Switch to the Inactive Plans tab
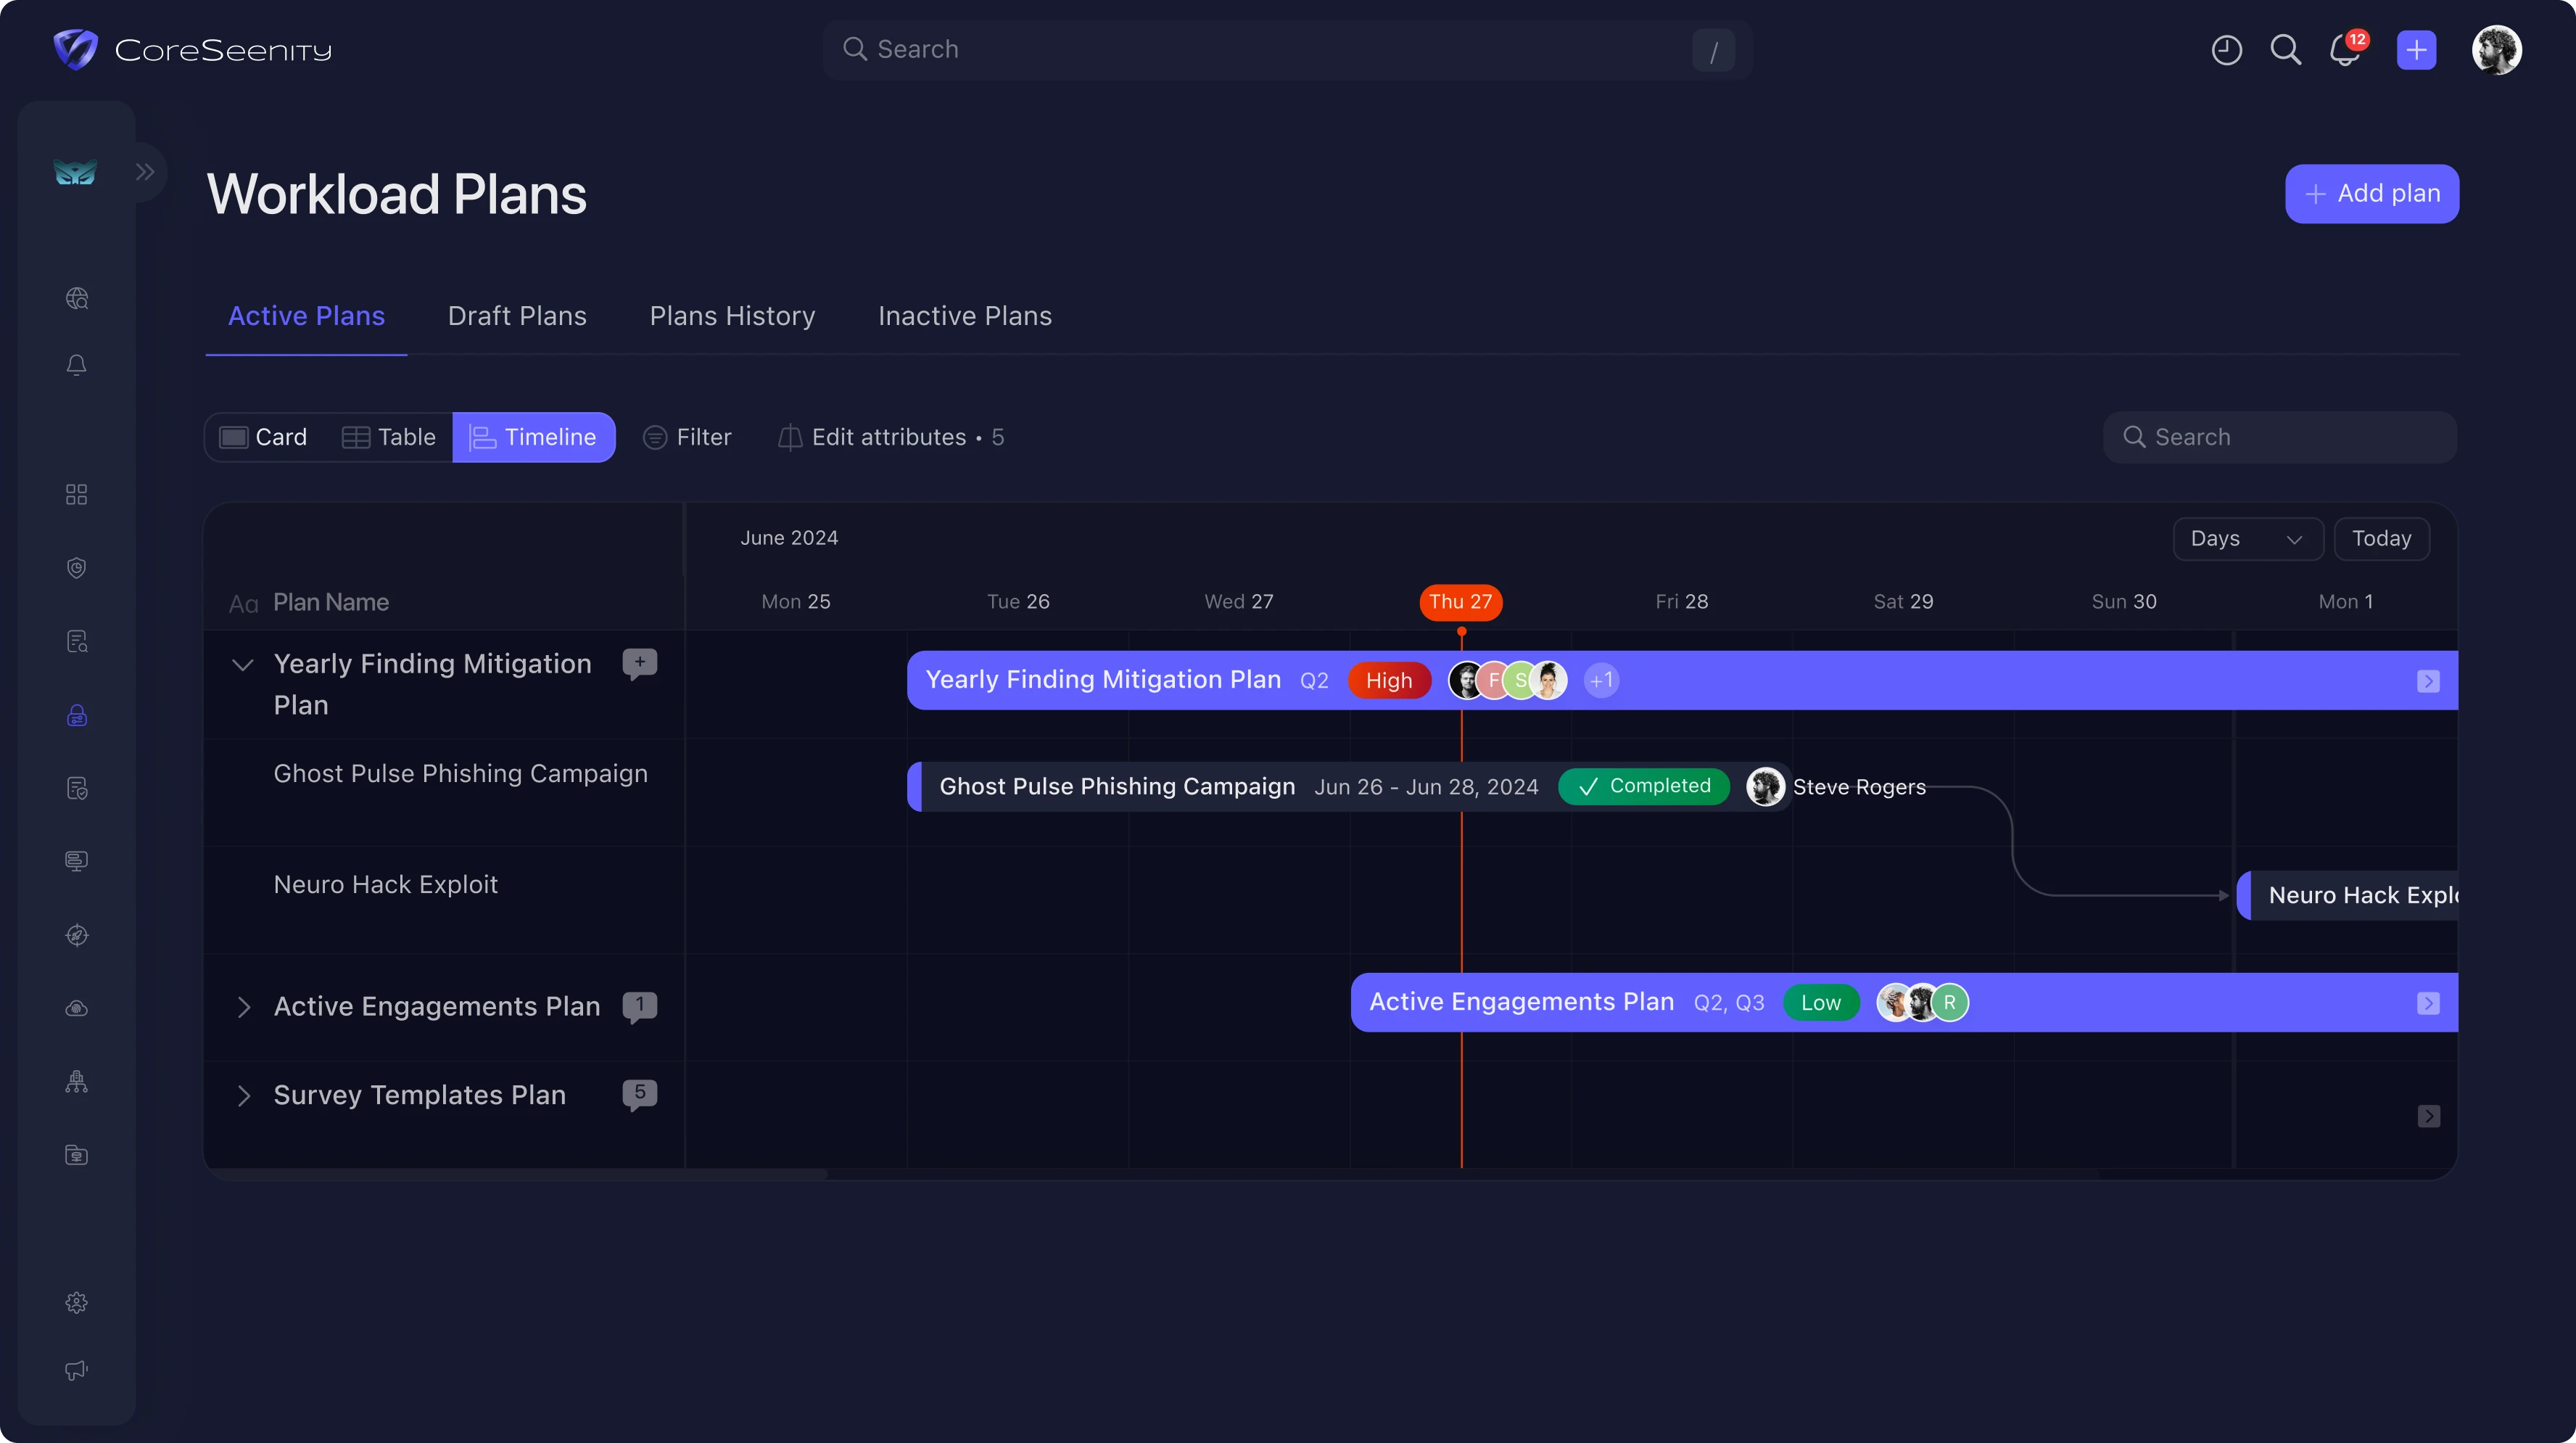Viewport: 2576px width, 1443px height. pos(964,316)
